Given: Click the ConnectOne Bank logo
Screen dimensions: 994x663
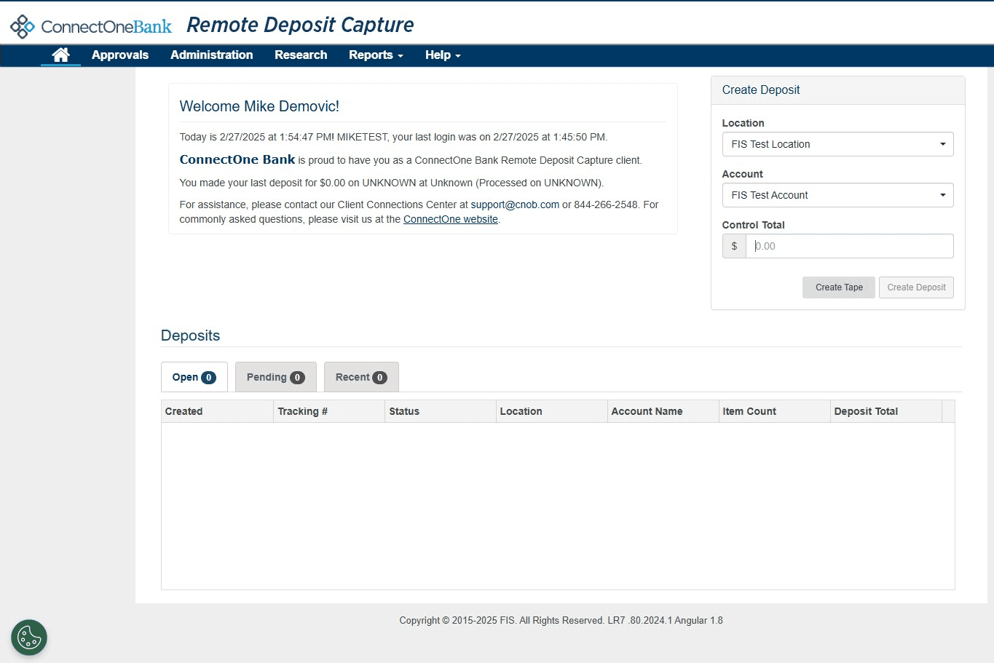Looking at the screenshot, I should pos(91,26).
